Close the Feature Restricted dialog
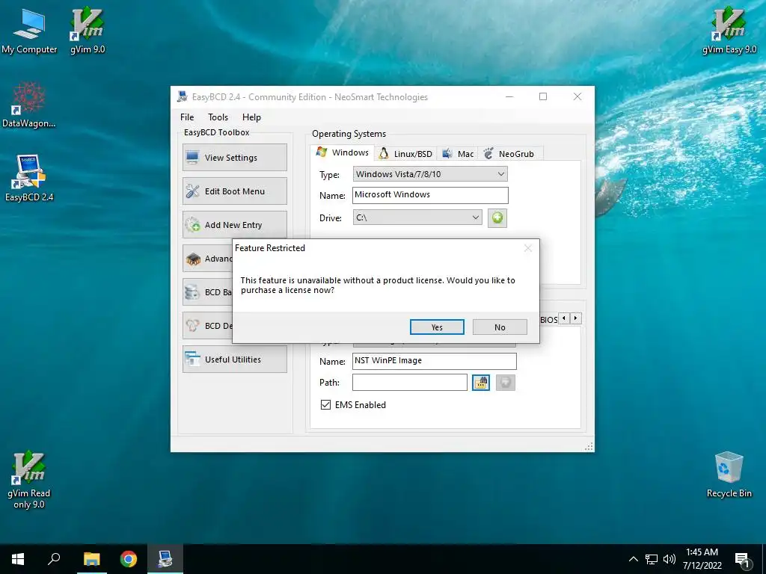The width and height of the screenshot is (766, 574). (x=527, y=248)
